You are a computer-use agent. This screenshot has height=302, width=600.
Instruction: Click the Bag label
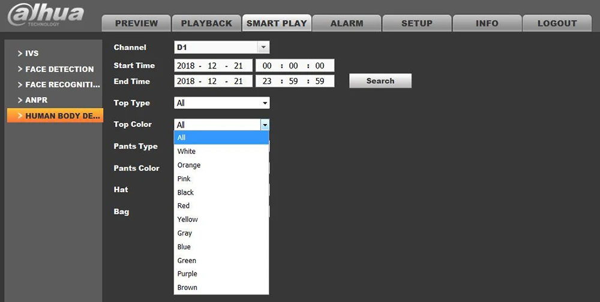click(121, 212)
